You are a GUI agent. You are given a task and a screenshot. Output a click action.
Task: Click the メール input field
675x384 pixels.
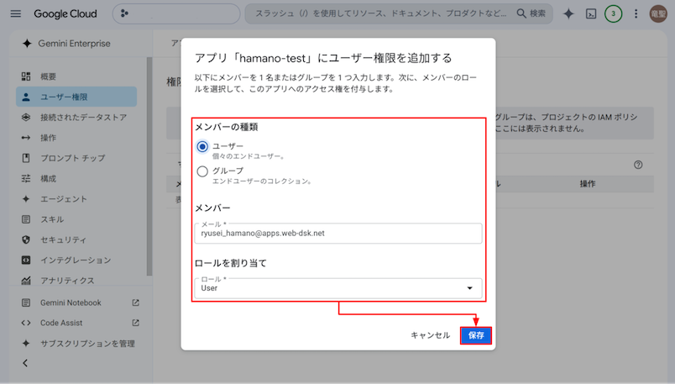tap(338, 233)
